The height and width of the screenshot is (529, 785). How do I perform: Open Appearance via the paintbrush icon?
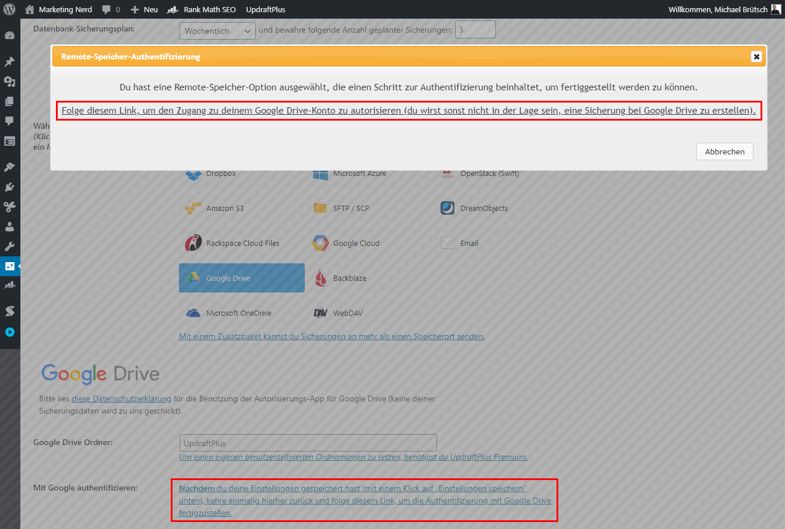(x=9, y=167)
